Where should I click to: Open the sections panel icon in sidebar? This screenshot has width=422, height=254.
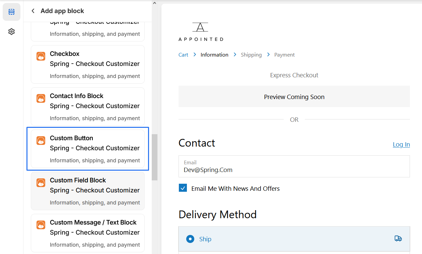[11, 12]
